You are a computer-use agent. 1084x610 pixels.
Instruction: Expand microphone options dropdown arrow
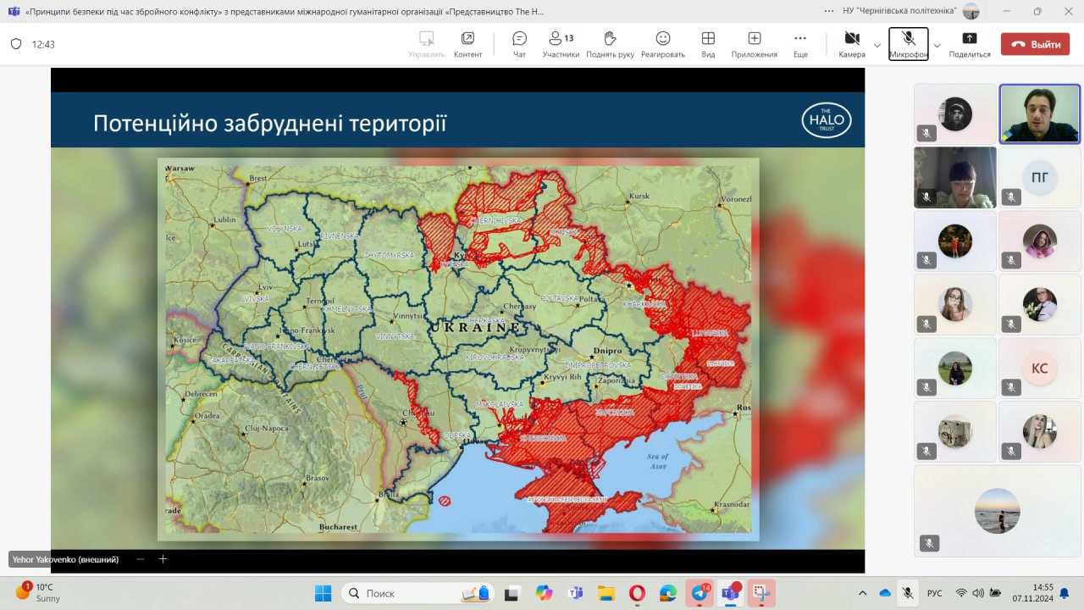937,45
